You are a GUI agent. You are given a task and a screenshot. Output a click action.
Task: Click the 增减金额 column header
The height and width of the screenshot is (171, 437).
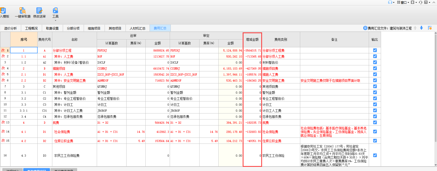[x=252, y=39]
